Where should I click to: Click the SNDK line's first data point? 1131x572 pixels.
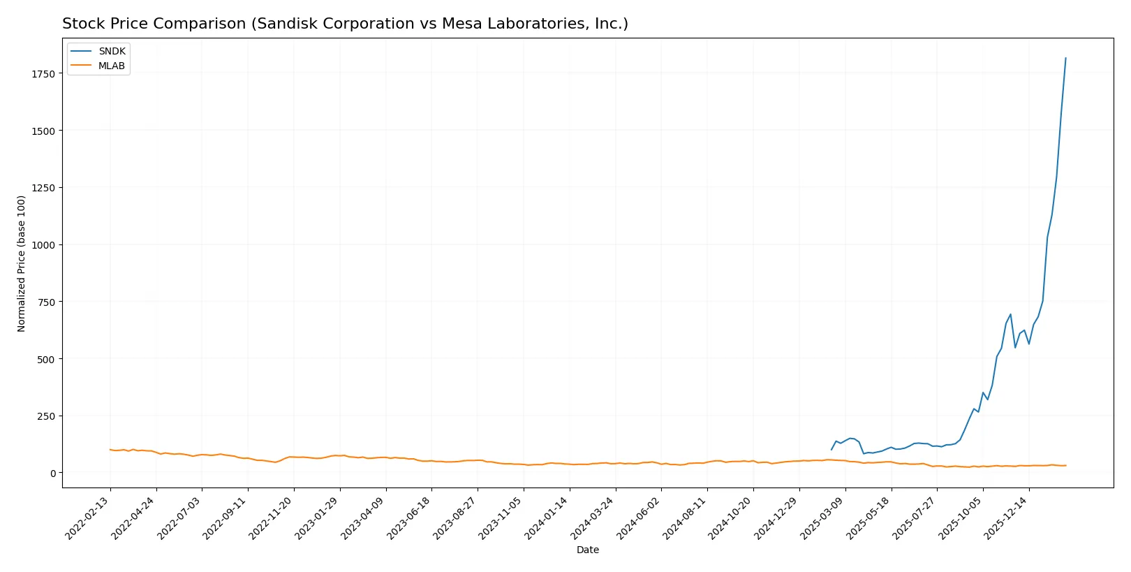[831, 450]
